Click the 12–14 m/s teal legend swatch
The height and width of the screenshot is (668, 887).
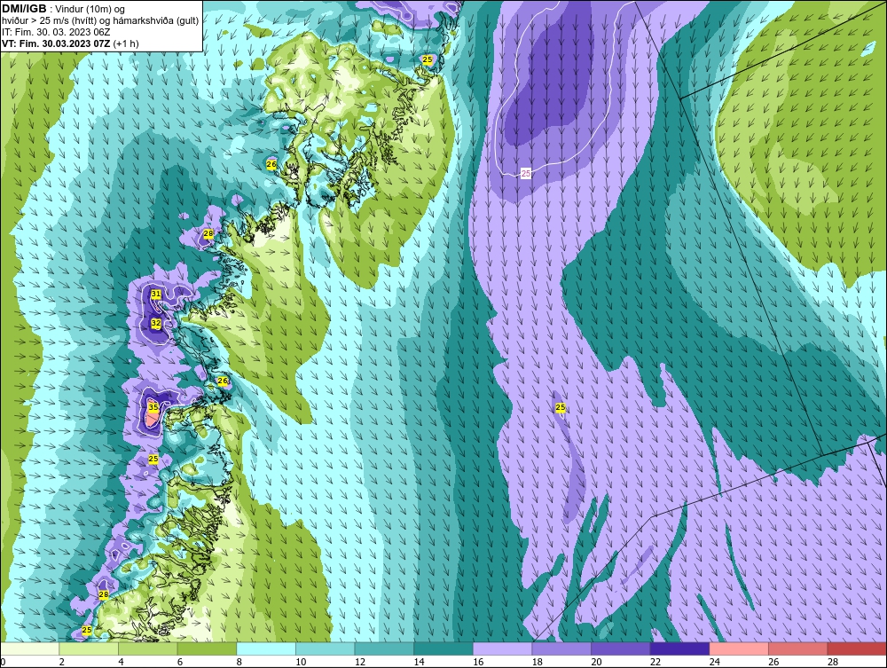(x=384, y=648)
